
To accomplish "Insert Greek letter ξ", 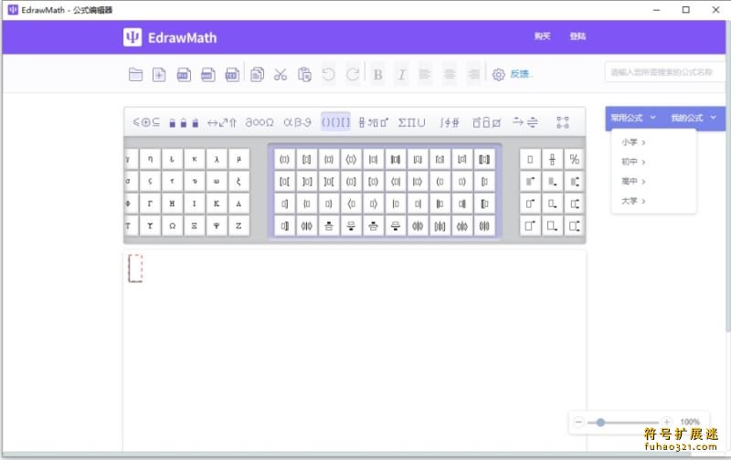I will coord(238,182).
